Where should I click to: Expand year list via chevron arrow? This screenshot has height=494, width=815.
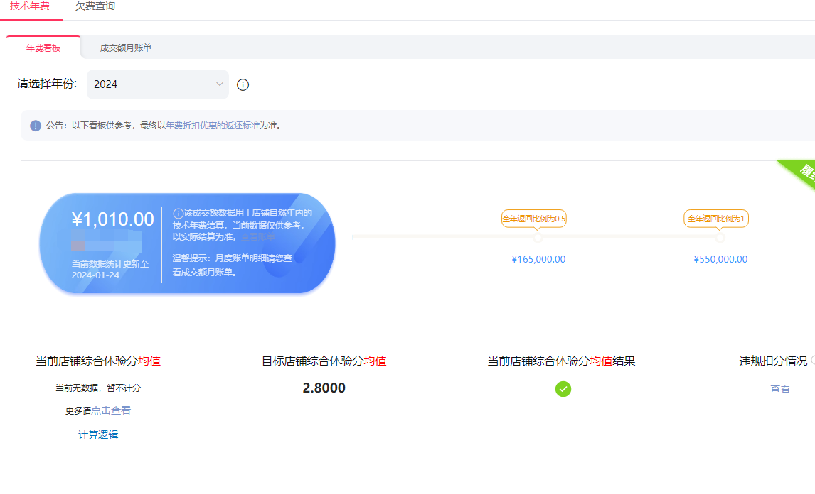[x=220, y=84]
